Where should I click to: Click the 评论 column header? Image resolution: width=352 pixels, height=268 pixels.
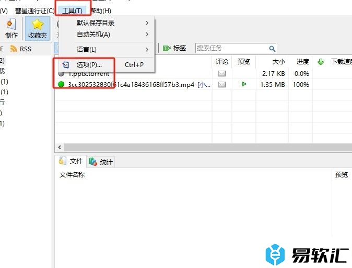coord(222,61)
